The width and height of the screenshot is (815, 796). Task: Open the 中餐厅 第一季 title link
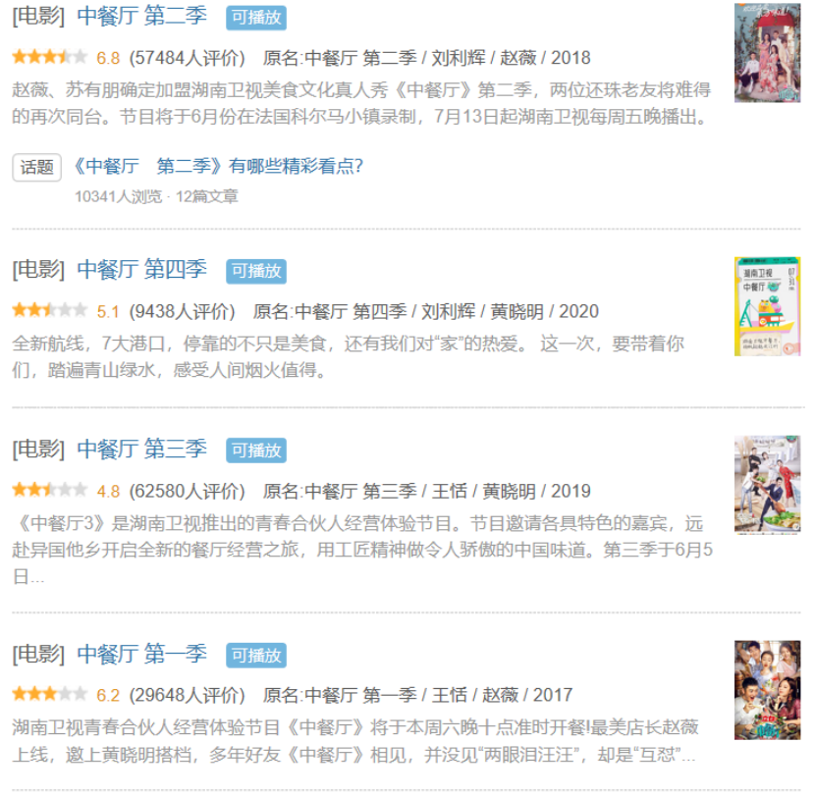tap(142, 654)
